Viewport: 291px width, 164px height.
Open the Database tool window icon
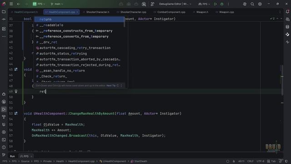(287, 27)
